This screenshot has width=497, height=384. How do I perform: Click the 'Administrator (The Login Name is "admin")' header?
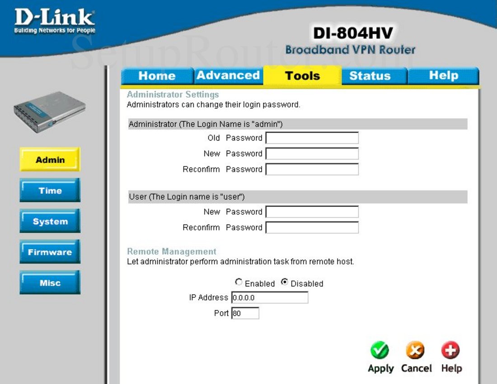tap(206, 124)
